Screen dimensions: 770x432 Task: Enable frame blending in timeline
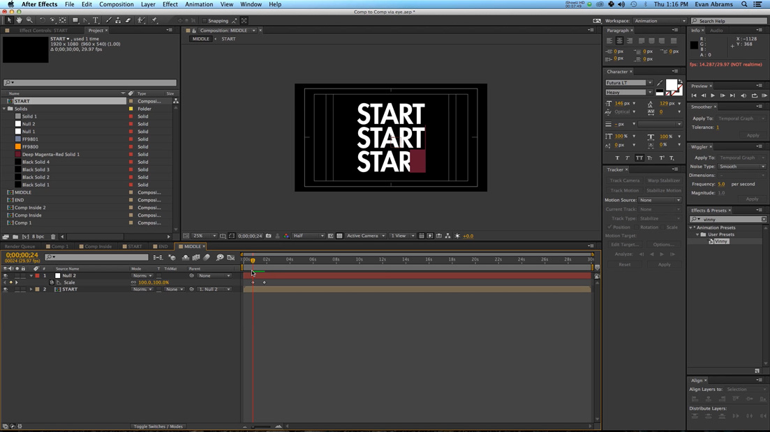tap(196, 257)
